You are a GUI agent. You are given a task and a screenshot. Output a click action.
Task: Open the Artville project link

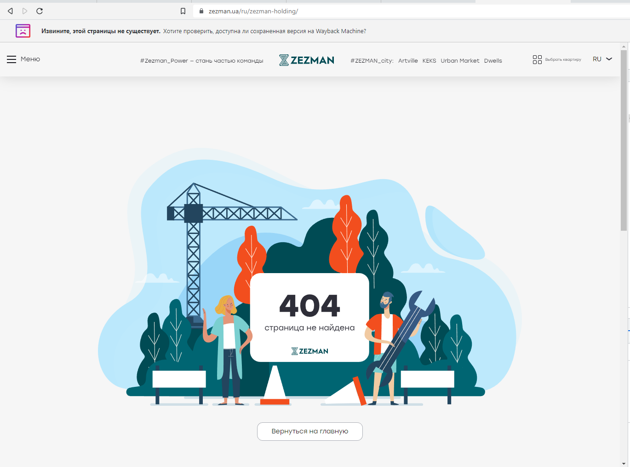(408, 61)
